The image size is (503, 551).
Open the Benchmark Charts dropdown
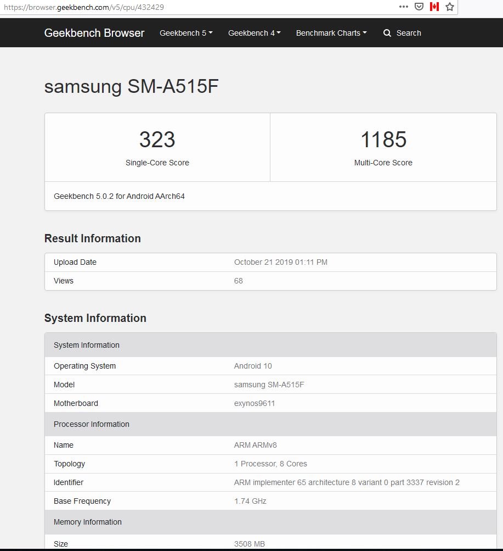[331, 33]
